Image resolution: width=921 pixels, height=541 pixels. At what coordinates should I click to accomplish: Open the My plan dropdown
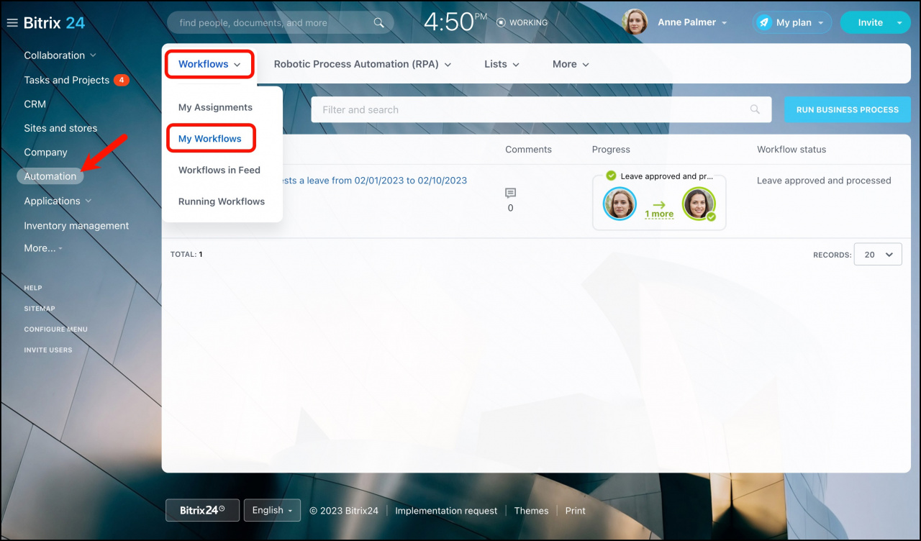click(793, 22)
